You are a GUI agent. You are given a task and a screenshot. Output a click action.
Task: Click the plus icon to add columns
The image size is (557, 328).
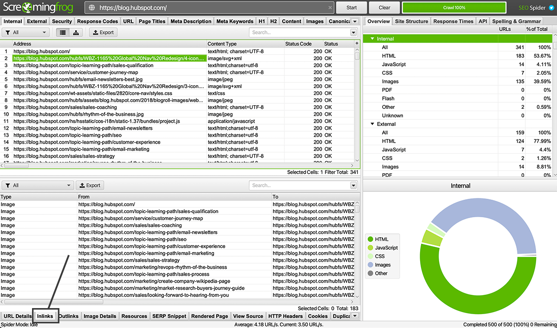click(x=357, y=44)
